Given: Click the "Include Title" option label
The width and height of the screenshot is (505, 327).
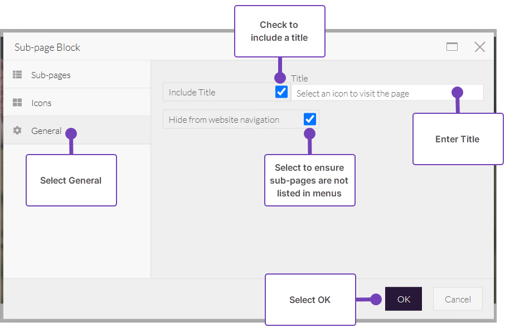Looking at the screenshot, I should click(x=192, y=93).
